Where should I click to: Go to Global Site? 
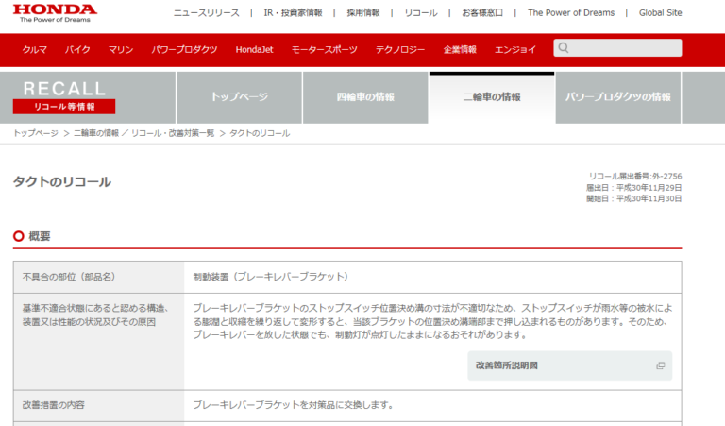coord(660,13)
